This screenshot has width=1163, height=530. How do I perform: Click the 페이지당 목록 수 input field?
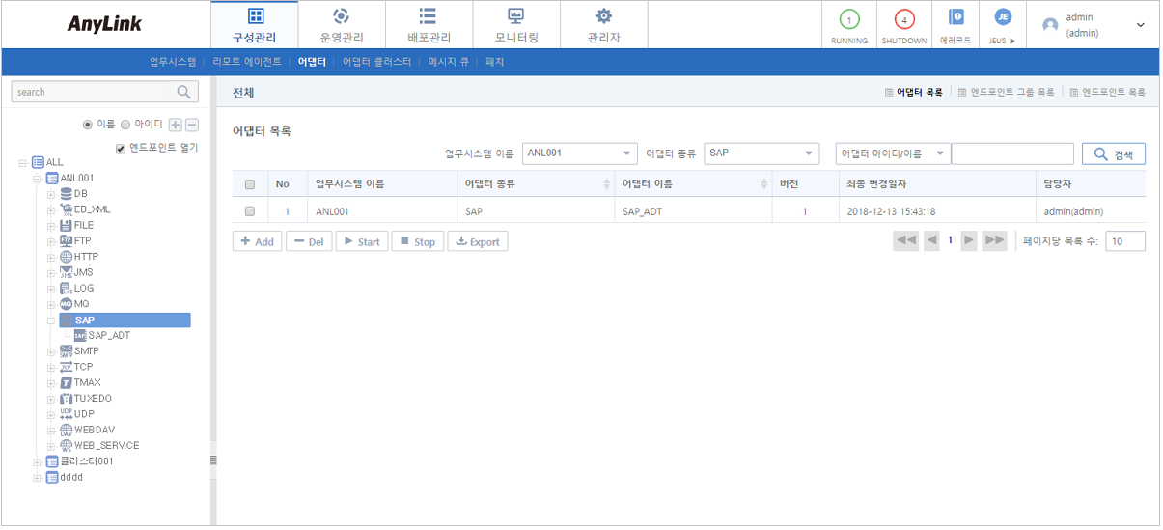(x=1124, y=241)
